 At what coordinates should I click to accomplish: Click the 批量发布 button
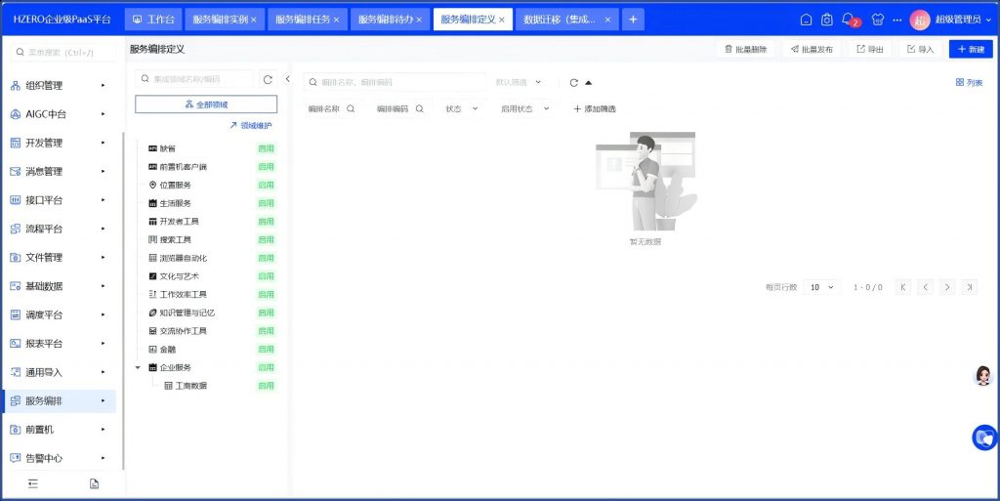click(812, 49)
